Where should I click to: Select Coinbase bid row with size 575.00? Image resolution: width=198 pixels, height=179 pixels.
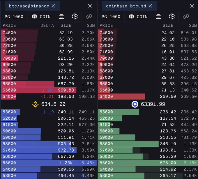(148, 163)
